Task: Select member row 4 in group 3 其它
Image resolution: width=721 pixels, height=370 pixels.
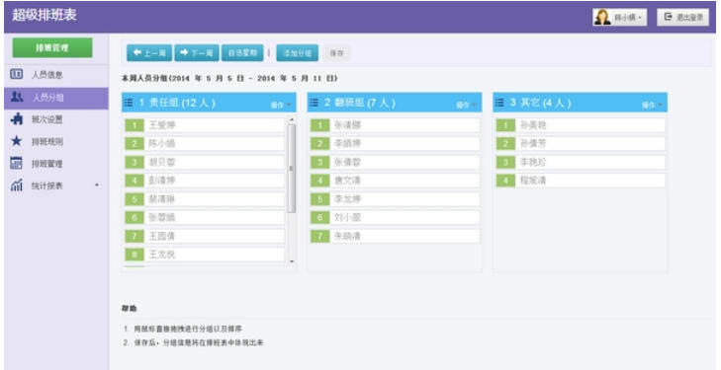Action: pyautogui.click(x=581, y=181)
